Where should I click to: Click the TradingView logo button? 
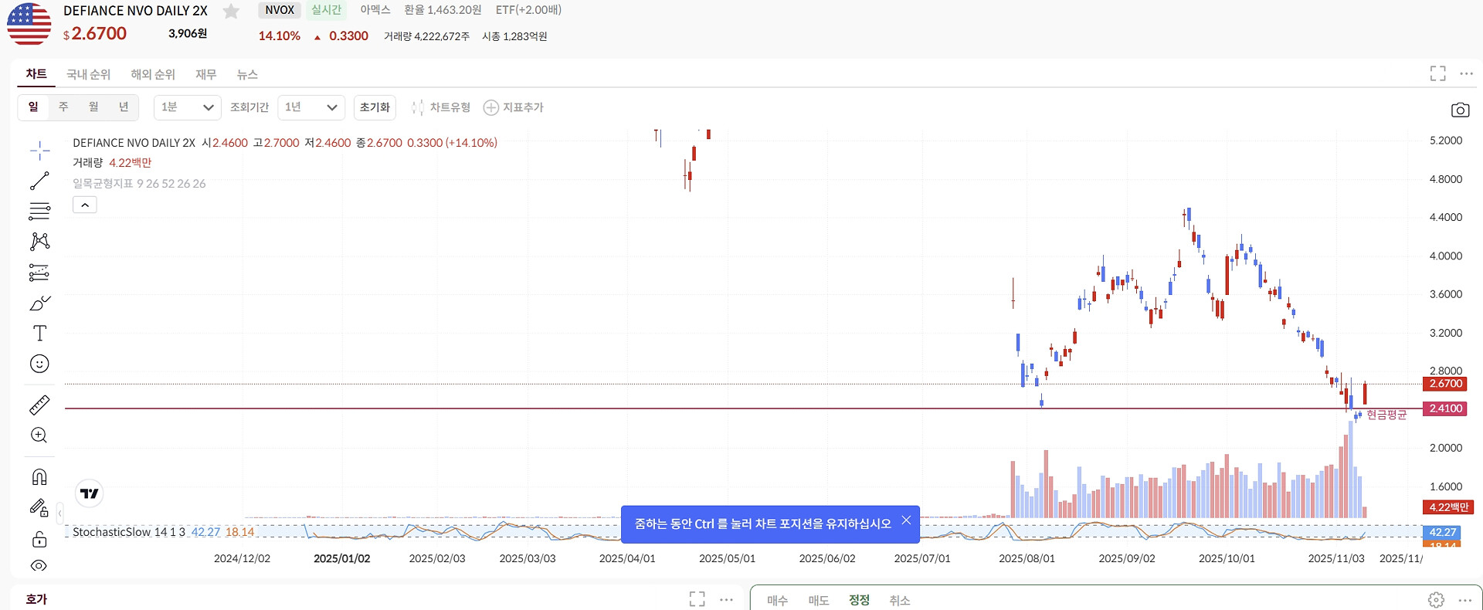90,493
